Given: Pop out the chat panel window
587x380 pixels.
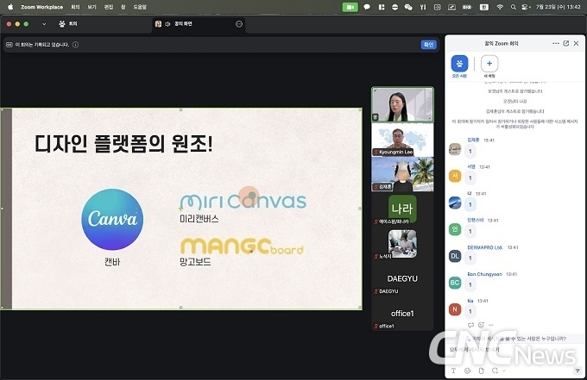Looking at the screenshot, I should tap(566, 43).
